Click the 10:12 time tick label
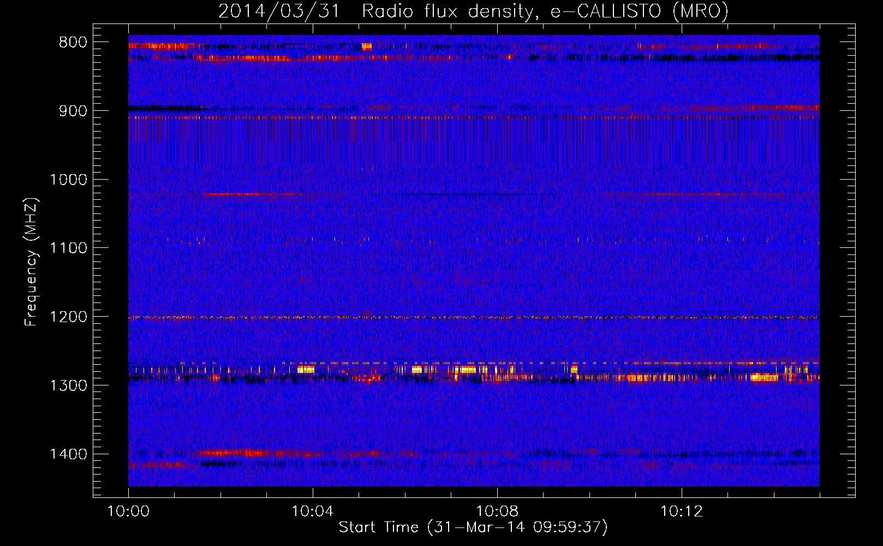883x546 pixels. point(682,512)
